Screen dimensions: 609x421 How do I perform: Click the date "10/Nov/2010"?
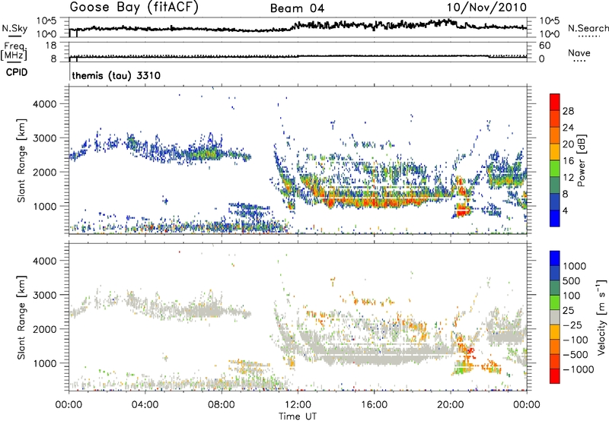pyautogui.click(x=486, y=8)
